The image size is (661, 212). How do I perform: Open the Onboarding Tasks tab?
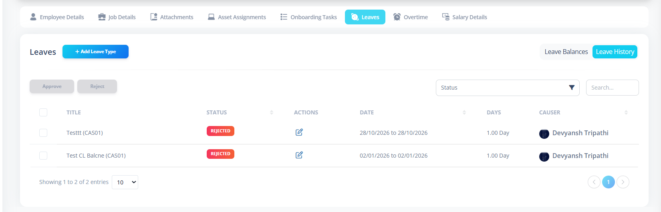(x=308, y=17)
